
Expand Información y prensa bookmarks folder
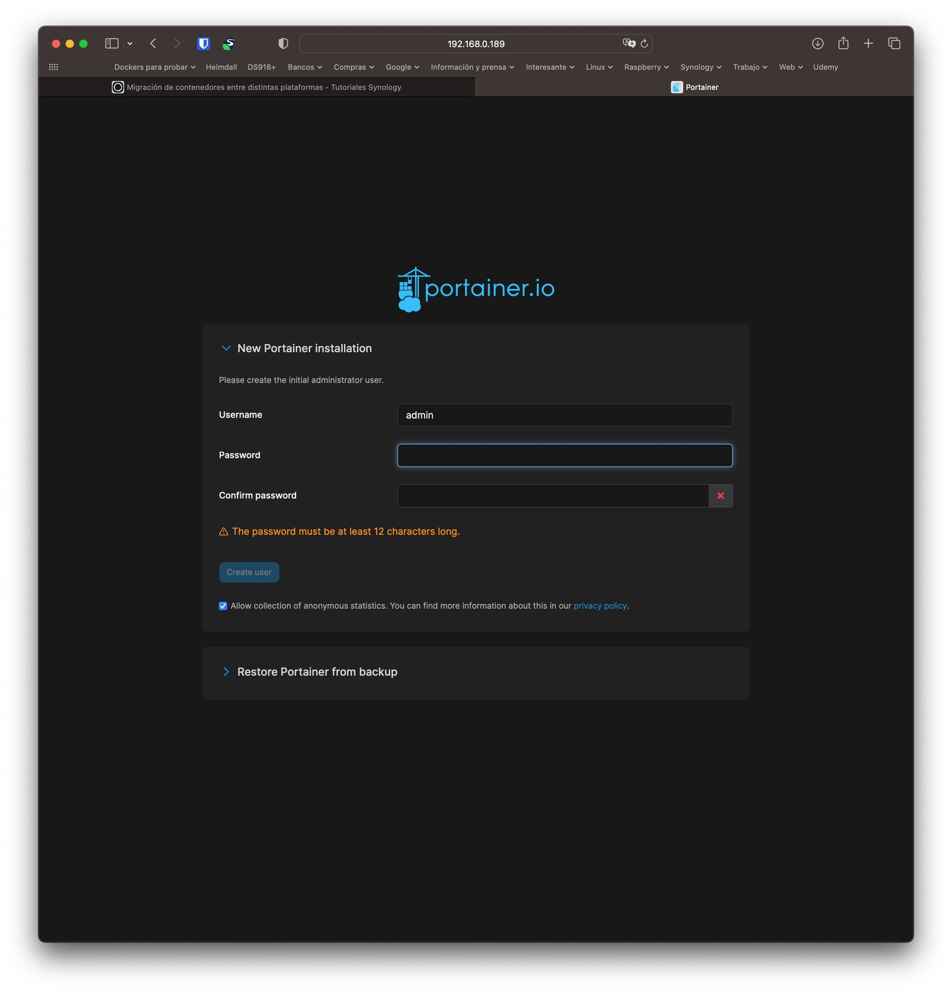tap(472, 67)
